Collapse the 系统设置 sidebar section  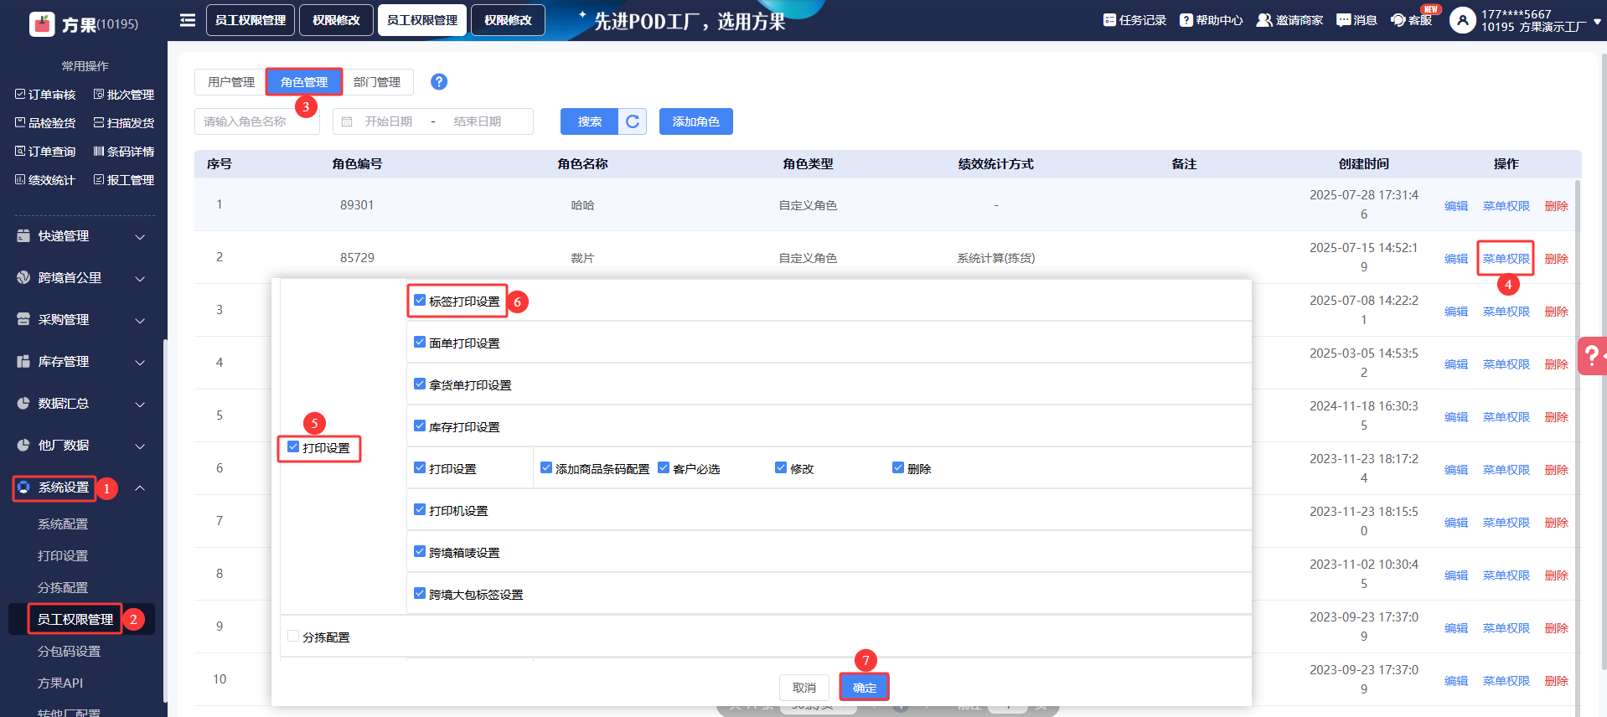(x=140, y=487)
